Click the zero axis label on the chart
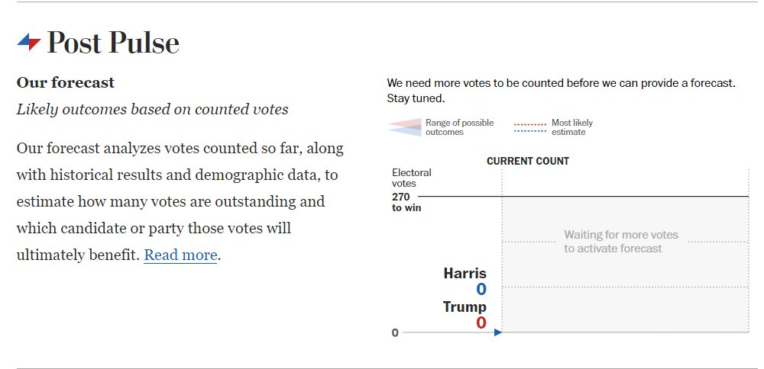This screenshot has height=369, width=764. [395, 333]
